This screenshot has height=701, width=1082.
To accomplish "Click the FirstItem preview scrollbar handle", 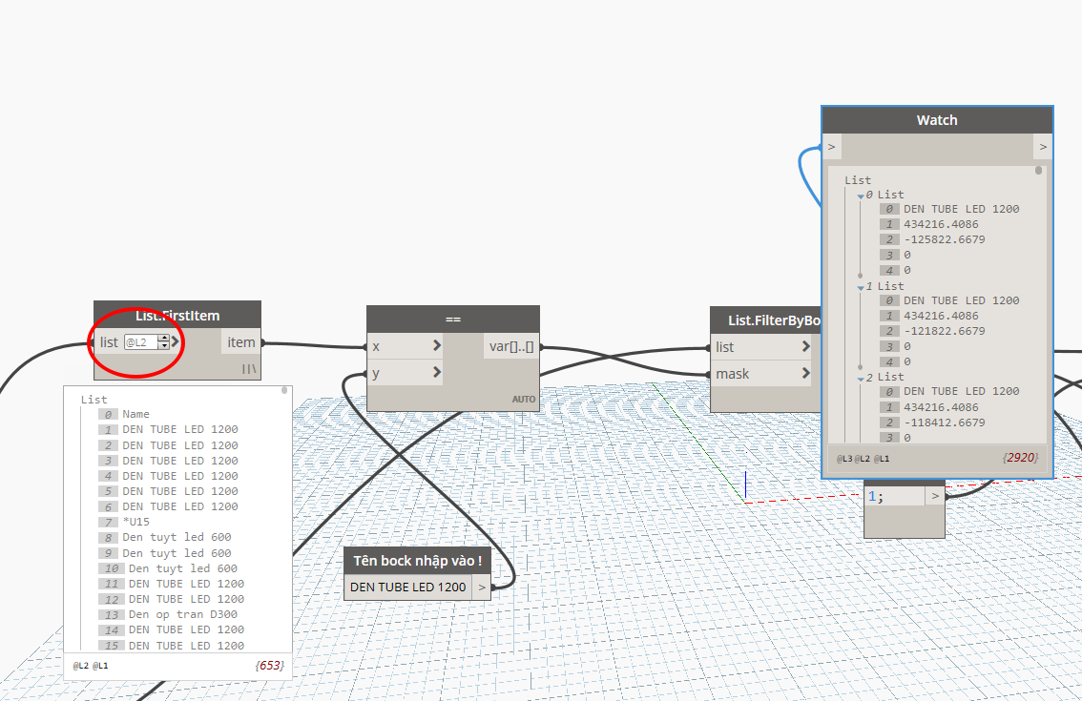I will click(284, 390).
